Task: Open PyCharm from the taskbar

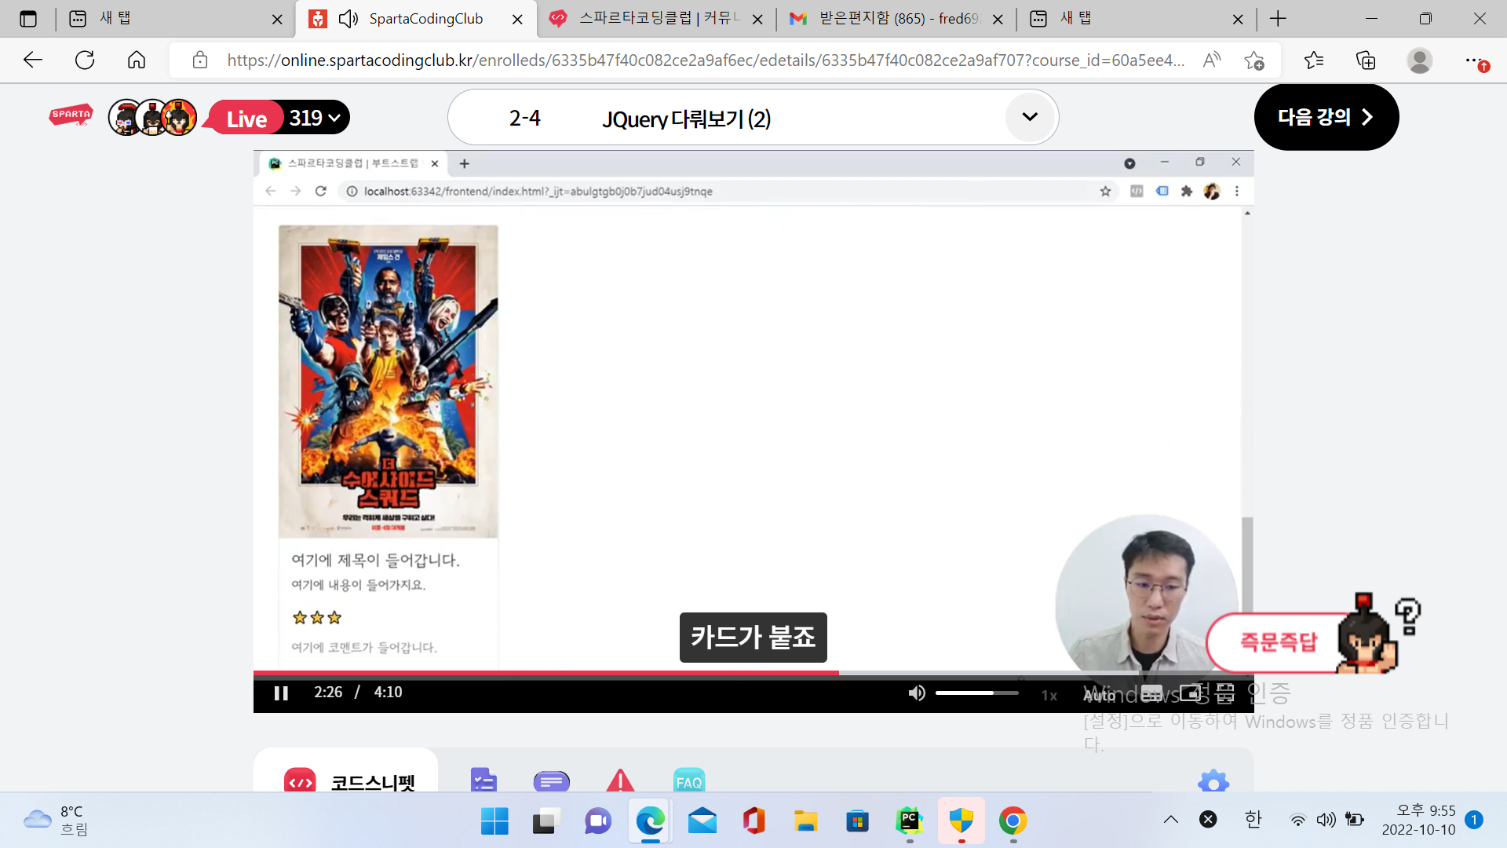Action: (909, 821)
